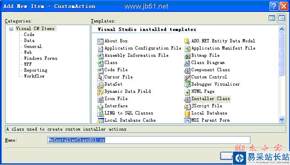Select the Component Class icon
This screenshot has height=165, width=290.
(x=187, y=70)
